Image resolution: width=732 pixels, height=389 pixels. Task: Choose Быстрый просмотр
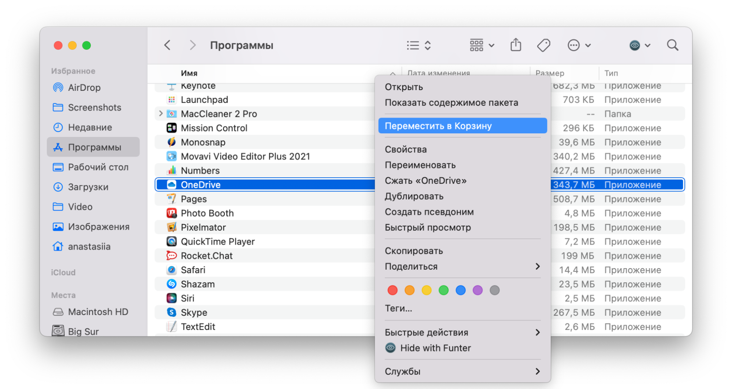[462, 227]
